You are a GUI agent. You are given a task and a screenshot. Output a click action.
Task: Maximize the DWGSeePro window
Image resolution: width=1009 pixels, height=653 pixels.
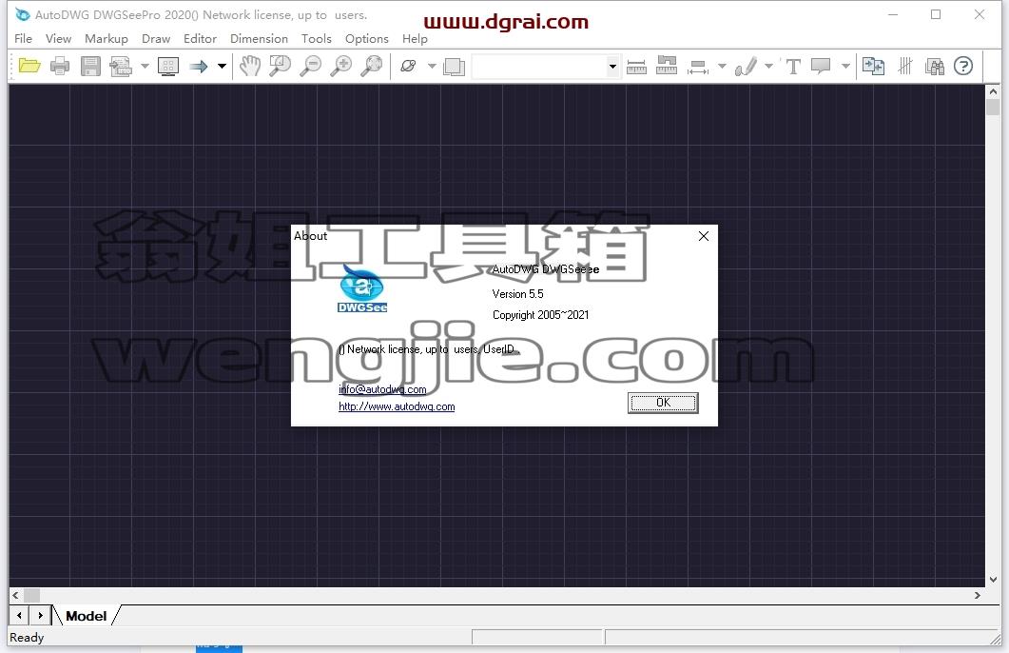point(936,14)
